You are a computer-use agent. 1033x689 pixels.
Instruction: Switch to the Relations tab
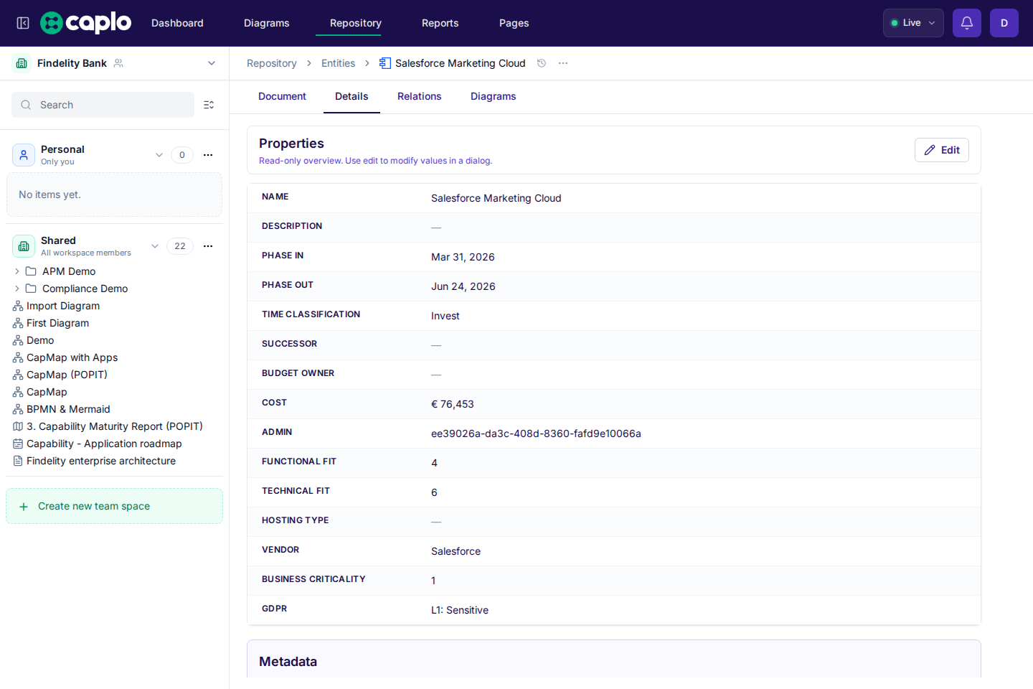tap(420, 96)
